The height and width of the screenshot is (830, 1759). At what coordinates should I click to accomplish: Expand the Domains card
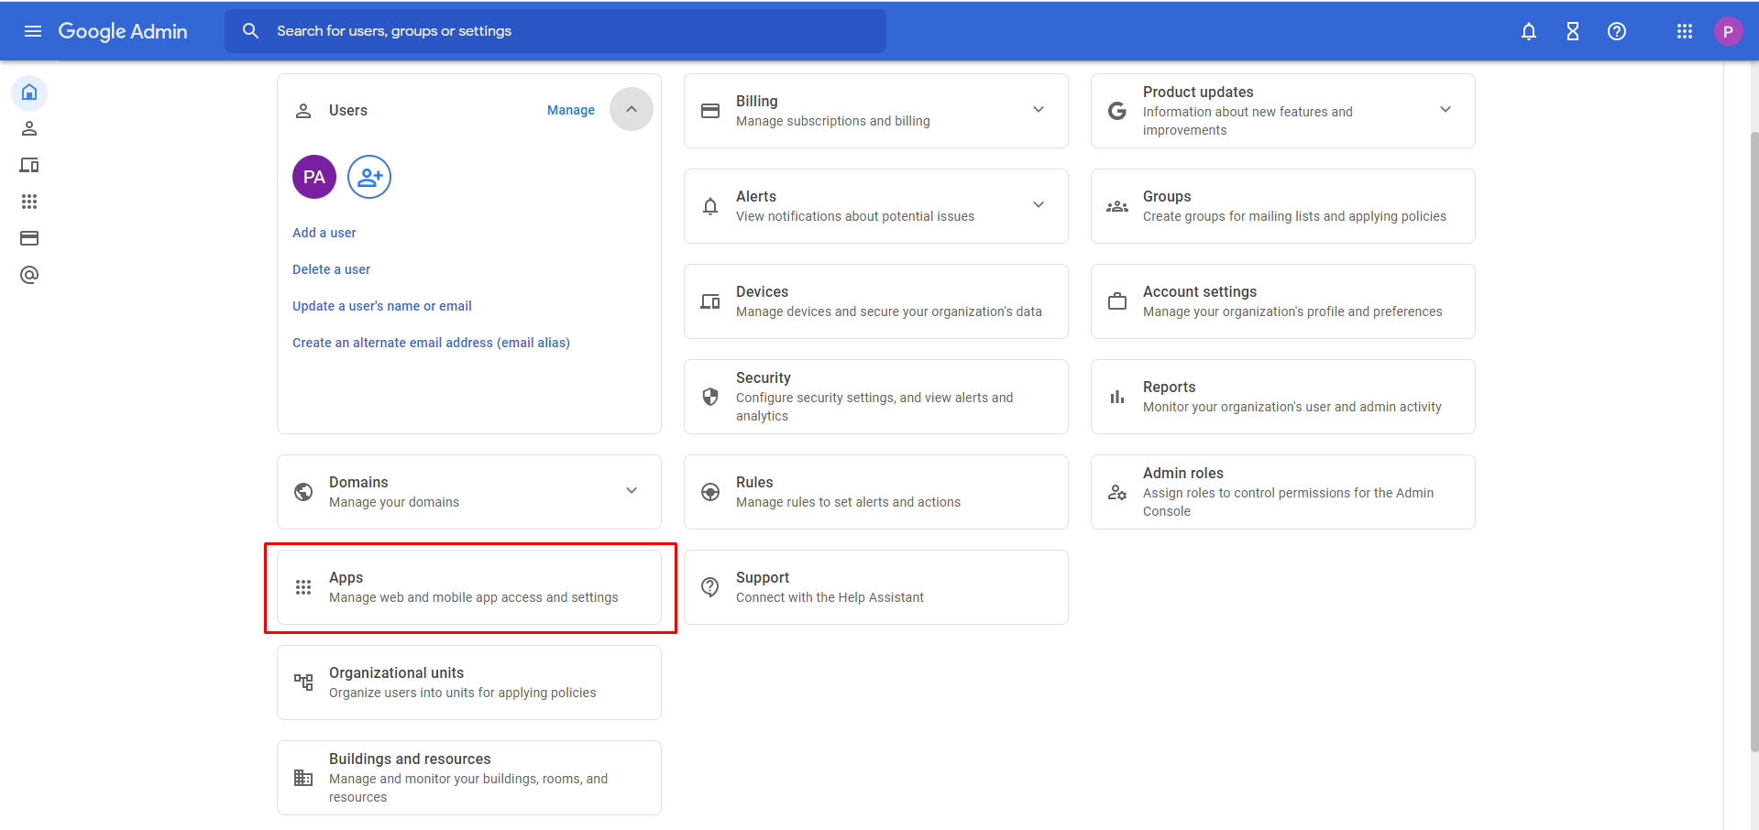pyautogui.click(x=632, y=491)
